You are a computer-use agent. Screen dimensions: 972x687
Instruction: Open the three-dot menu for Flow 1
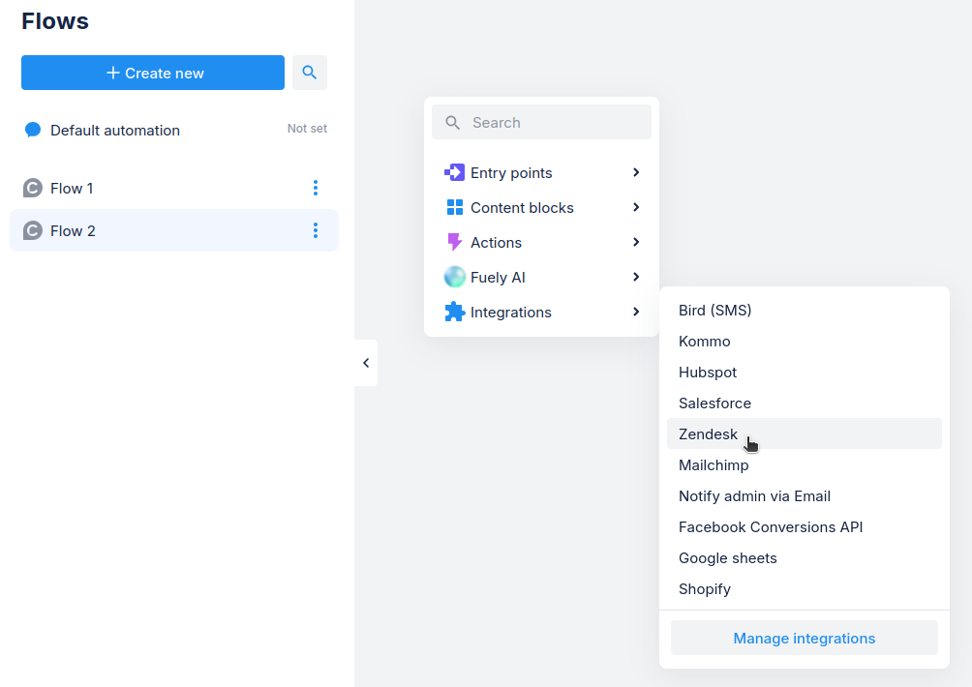tap(316, 188)
